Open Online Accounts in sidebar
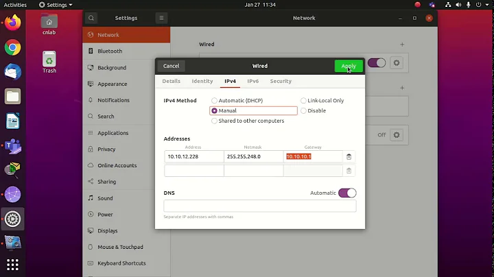The width and height of the screenshot is (494, 277). (126, 165)
